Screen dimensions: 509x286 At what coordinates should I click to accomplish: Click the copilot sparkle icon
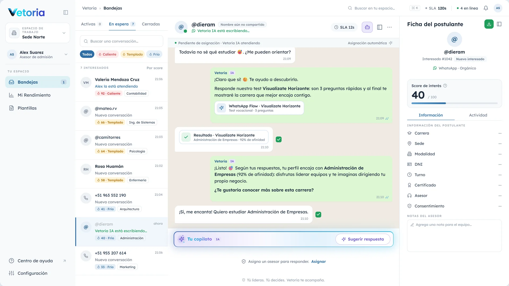(182, 239)
